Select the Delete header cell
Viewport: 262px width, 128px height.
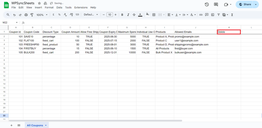pyautogui.click(x=229, y=32)
